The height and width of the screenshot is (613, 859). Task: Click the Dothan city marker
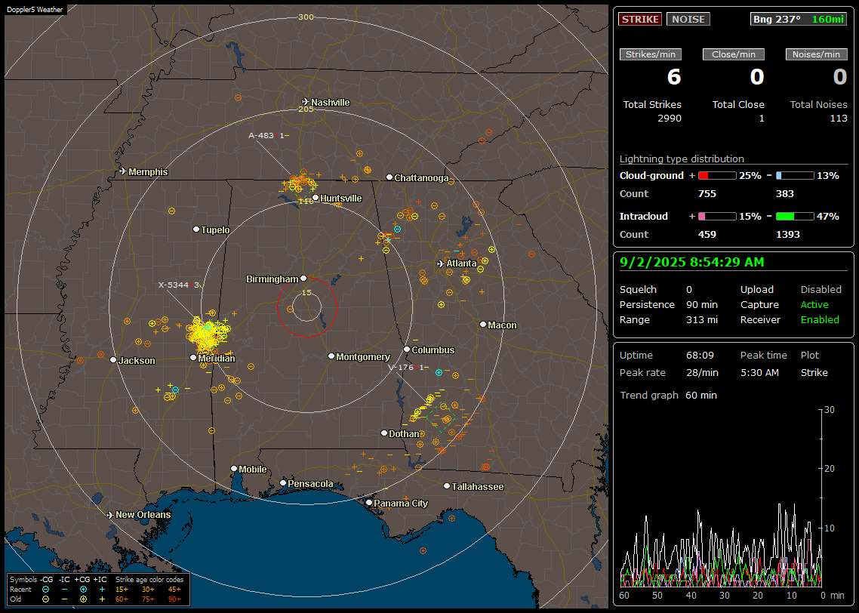coord(384,433)
